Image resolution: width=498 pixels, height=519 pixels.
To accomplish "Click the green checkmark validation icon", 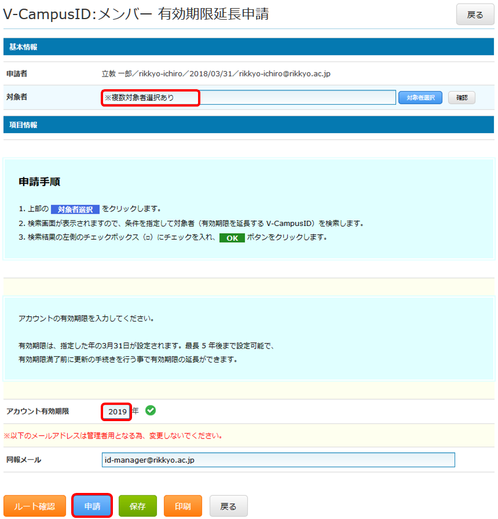I will point(151,411).
